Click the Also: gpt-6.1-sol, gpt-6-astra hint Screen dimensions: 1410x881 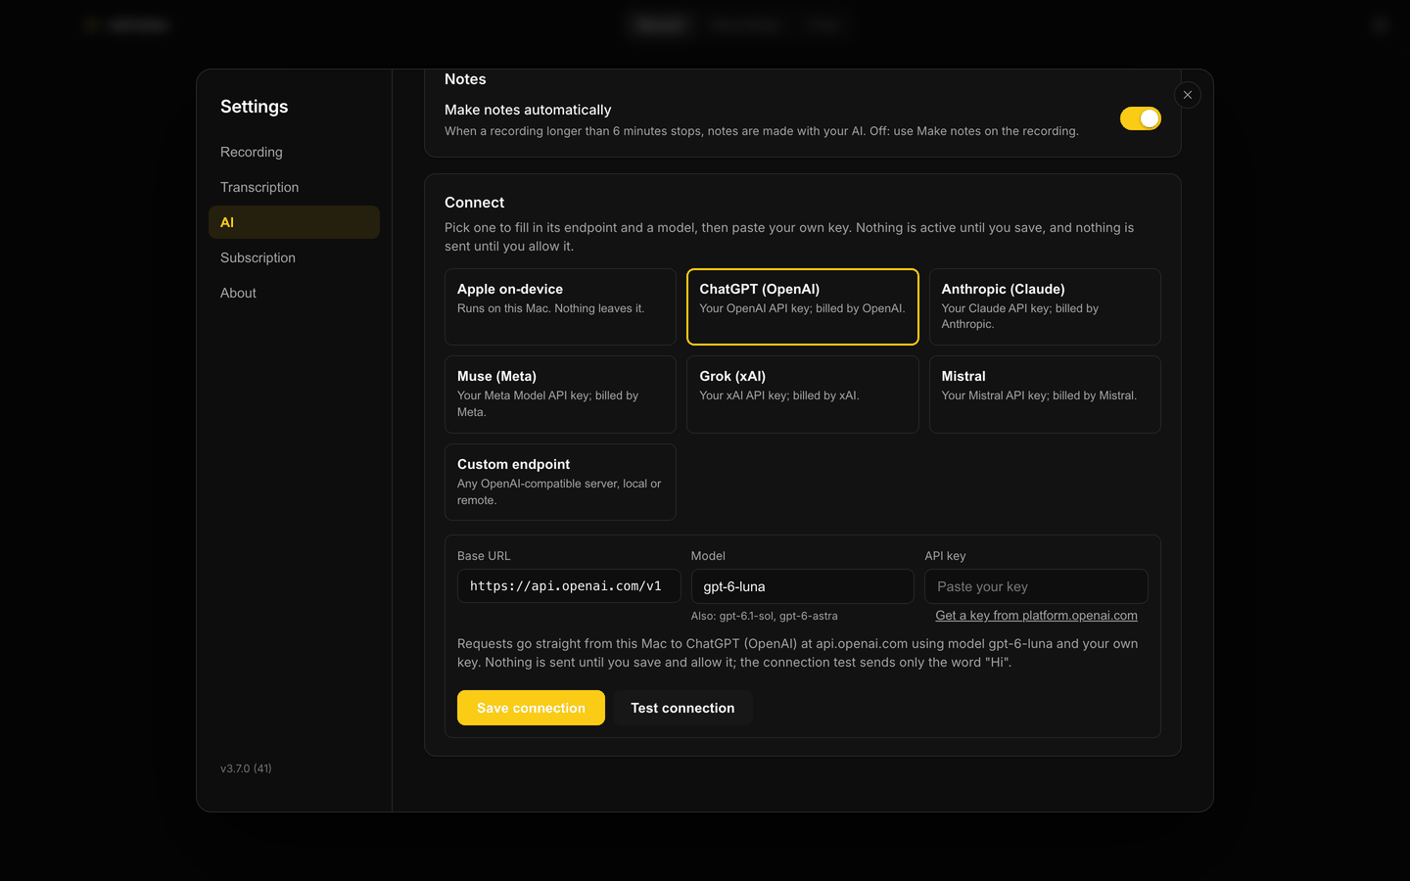(764, 616)
